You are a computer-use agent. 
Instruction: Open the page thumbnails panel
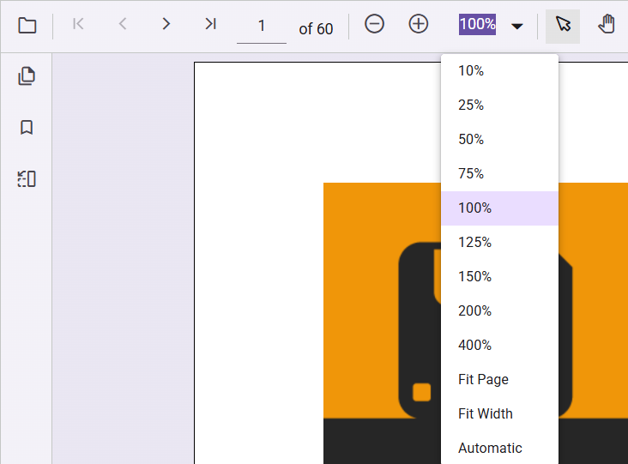27,76
